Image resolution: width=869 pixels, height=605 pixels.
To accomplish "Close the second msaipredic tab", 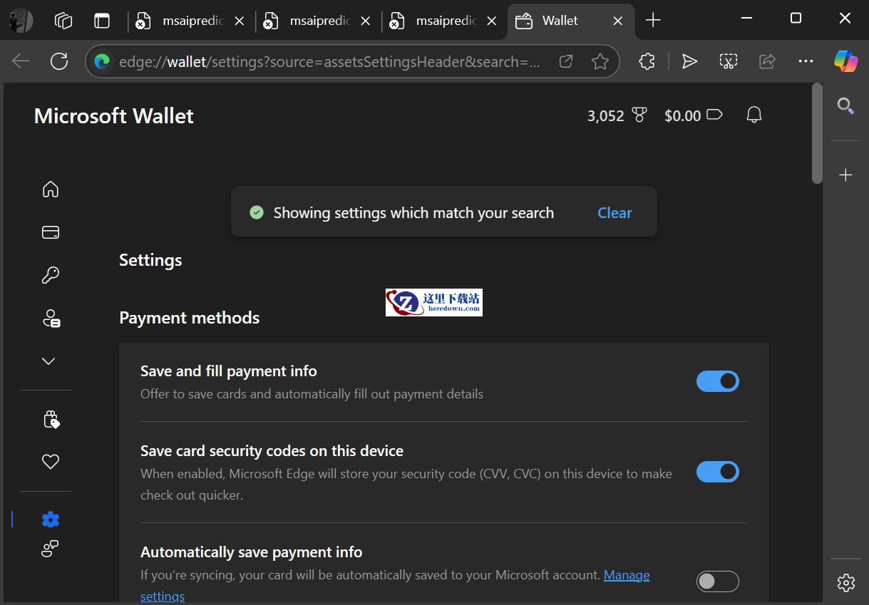I will coord(366,21).
